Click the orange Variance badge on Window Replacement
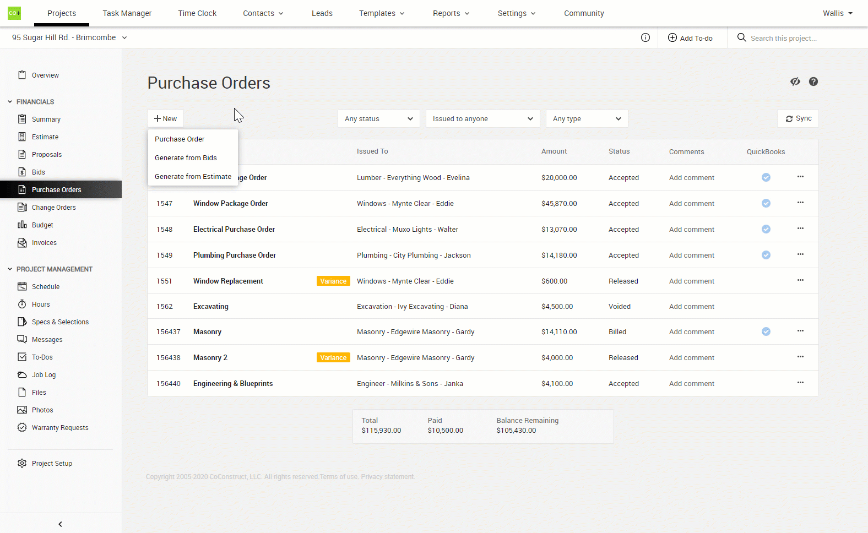Viewport: 868px width, 533px height. click(x=333, y=281)
